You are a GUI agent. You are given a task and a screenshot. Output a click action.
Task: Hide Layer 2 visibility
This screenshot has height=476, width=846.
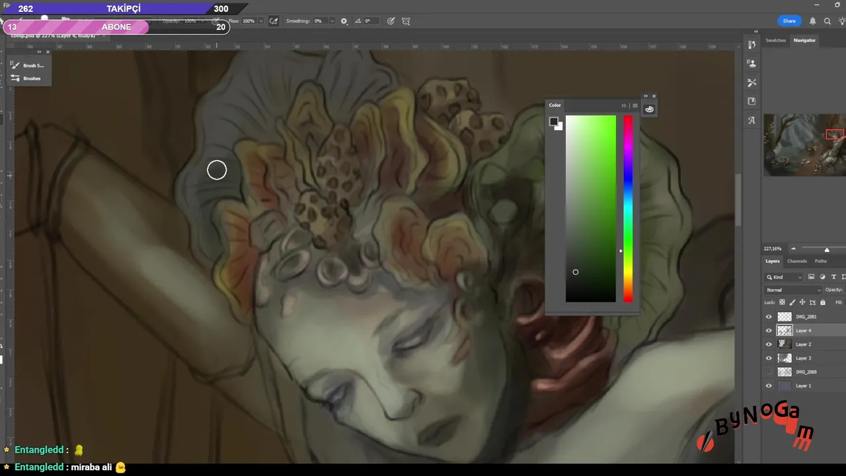(x=769, y=344)
